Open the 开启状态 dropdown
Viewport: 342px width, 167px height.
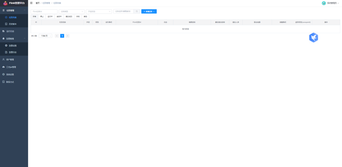point(99,12)
